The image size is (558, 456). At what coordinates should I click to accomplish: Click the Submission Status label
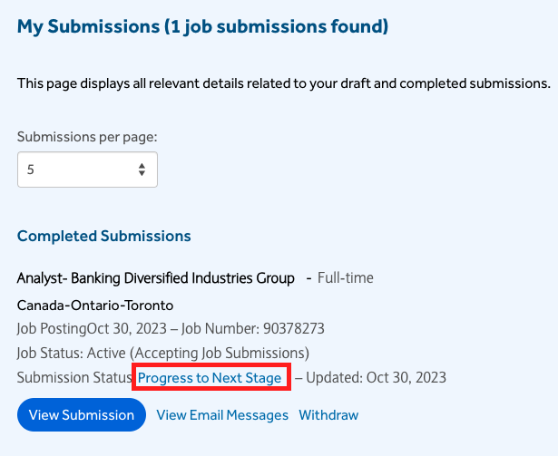(74, 377)
